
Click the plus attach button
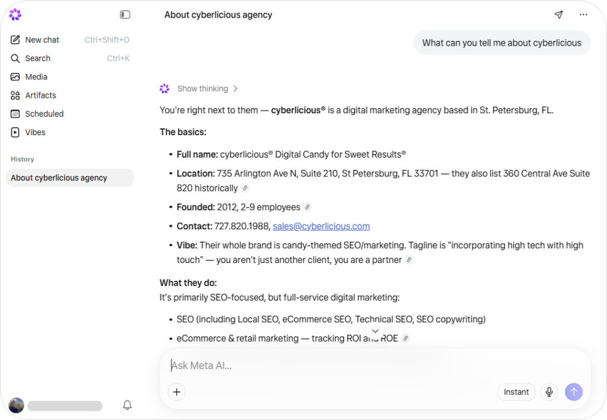click(x=177, y=392)
